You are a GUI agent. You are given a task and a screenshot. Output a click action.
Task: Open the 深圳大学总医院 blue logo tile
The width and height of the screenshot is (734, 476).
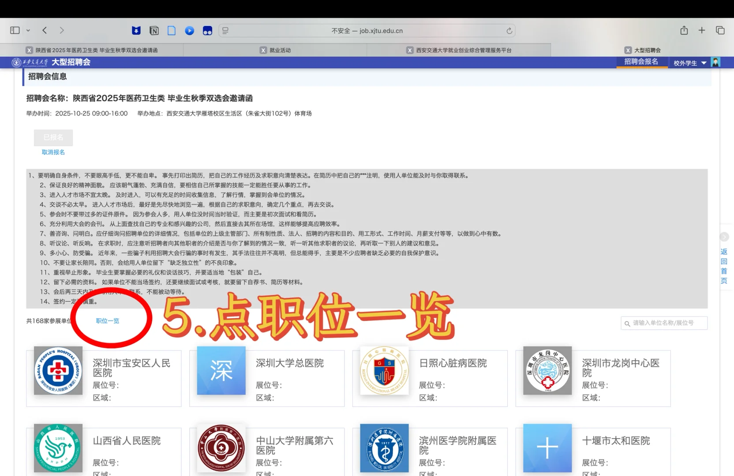pyautogui.click(x=221, y=370)
